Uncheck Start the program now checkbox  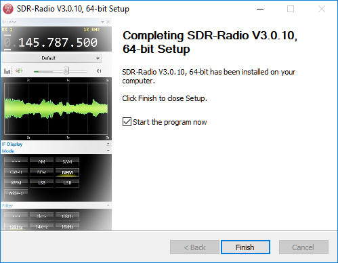[x=127, y=122]
